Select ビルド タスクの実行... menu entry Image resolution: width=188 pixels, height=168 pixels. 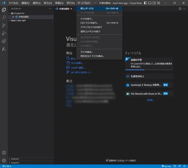[99, 23]
